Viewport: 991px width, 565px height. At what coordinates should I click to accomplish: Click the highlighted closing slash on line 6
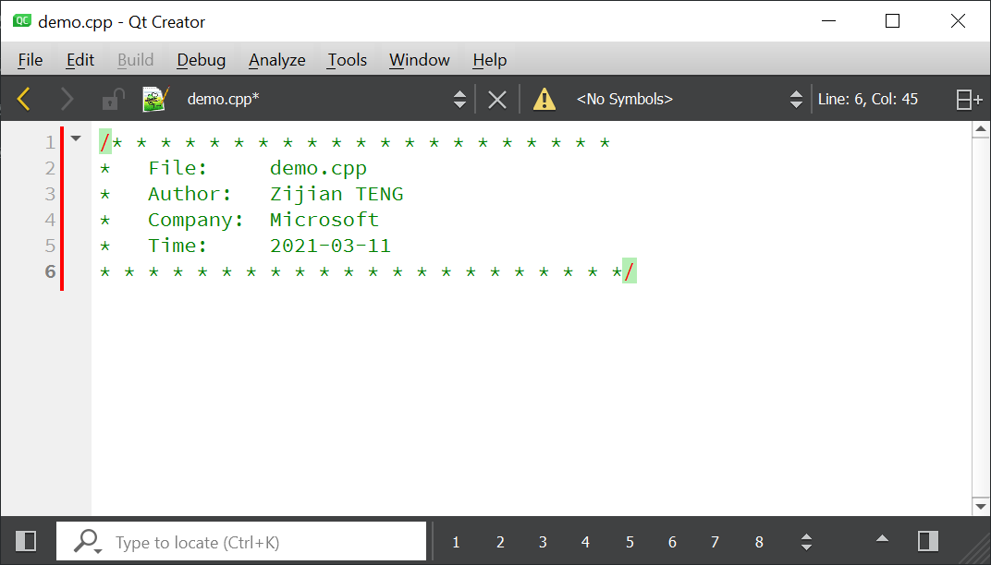pos(630,271)
